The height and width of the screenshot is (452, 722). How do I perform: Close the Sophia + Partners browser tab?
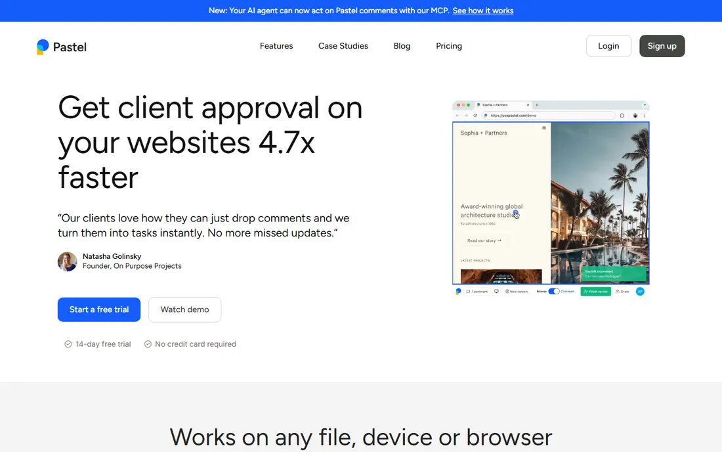[528, 105]
